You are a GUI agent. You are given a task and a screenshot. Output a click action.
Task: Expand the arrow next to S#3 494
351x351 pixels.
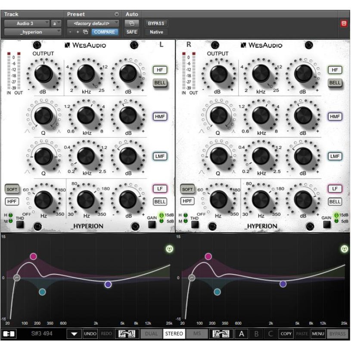point(75,333)
